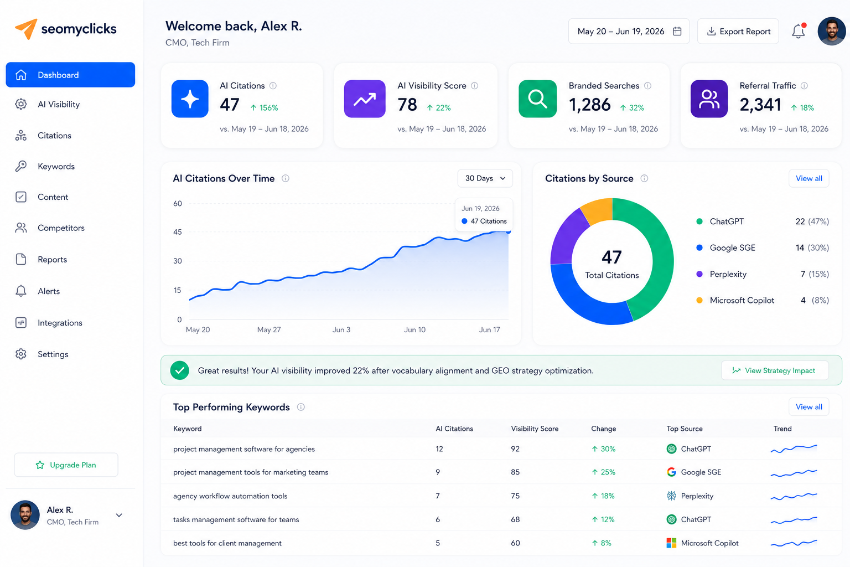This screenshot has height=567, width=850.
Task: Click the user avatar in top right
Action: [832, 31]
